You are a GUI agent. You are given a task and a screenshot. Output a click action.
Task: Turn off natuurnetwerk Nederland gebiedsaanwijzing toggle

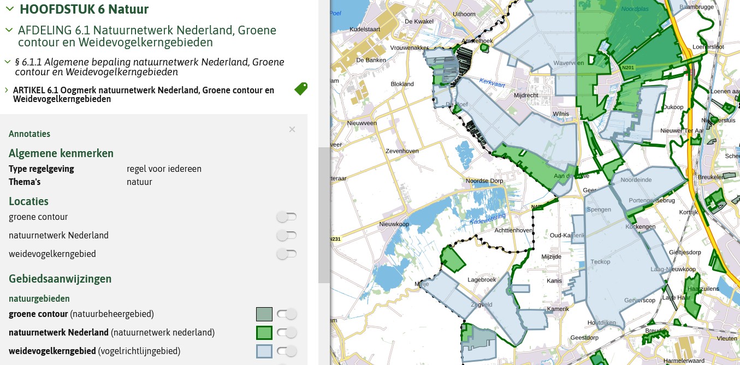pos(287,332)
